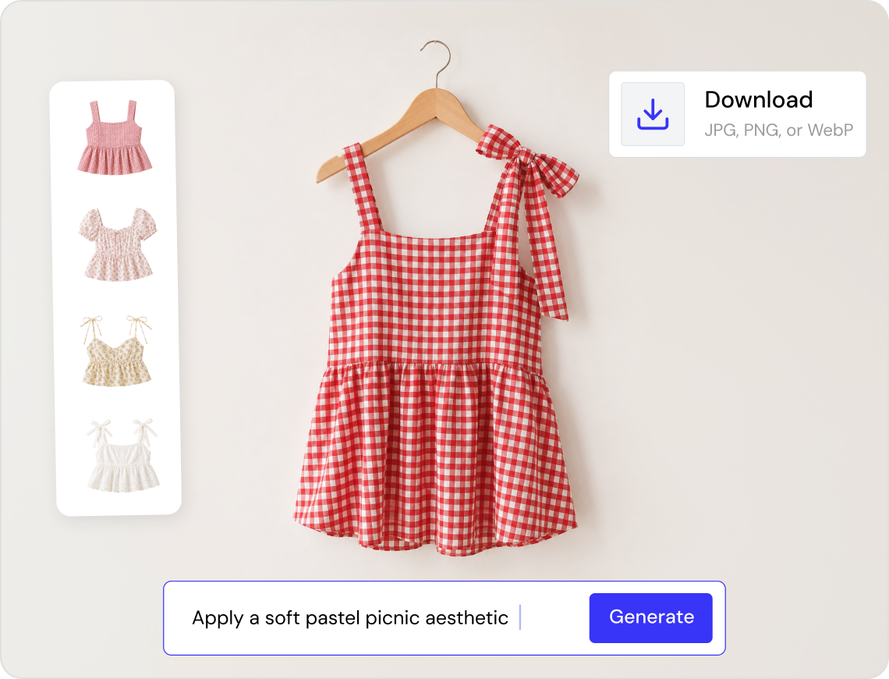Click the blue Generate button
The width and height of the screenshot is (889, 679).
click(x=651, y=618)
